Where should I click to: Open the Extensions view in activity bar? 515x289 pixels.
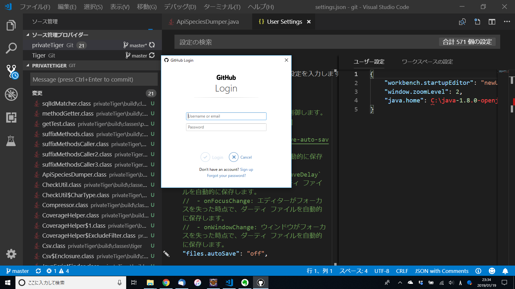[x=11, y=118]
